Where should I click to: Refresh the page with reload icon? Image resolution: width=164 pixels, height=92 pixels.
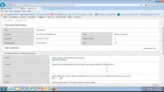(148, 5)
